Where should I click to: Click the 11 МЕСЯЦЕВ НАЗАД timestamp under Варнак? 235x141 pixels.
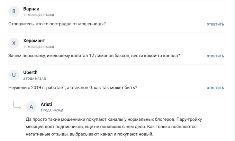(x=39, y=15)
